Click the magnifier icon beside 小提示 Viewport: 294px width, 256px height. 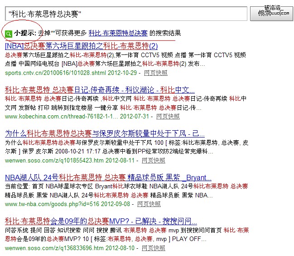(x=8, y=33)
